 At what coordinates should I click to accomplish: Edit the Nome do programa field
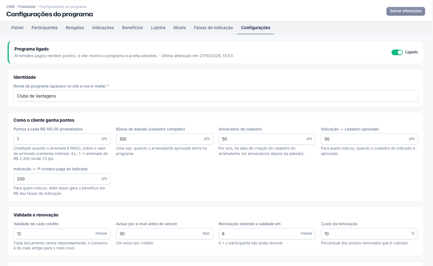pos(216,96)
